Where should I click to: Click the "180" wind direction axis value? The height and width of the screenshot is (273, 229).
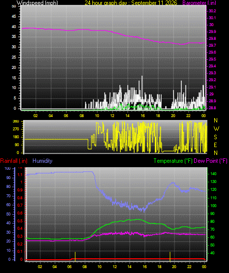tap(16, 137)
